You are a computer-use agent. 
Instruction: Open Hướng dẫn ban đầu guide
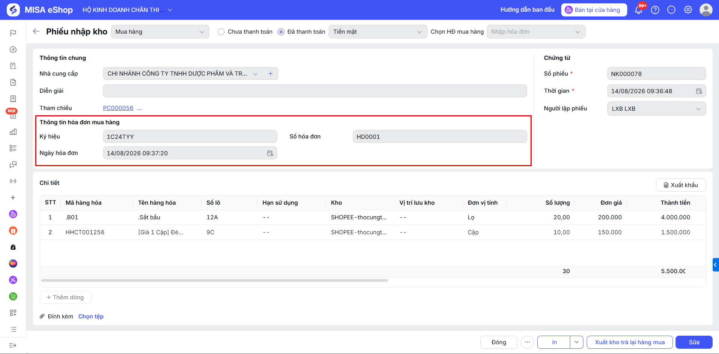(527, 10)
